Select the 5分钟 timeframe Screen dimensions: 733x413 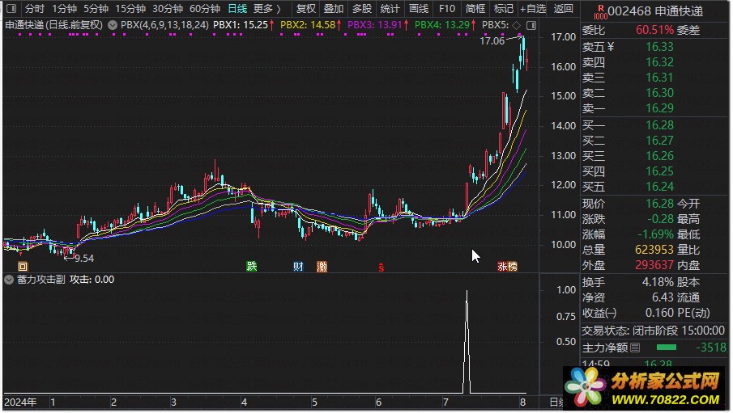[96, 8]
